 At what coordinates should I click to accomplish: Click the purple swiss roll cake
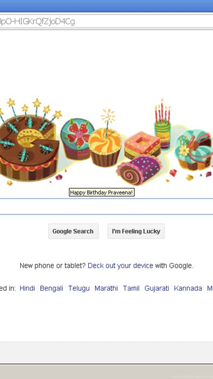pos(138,170)
